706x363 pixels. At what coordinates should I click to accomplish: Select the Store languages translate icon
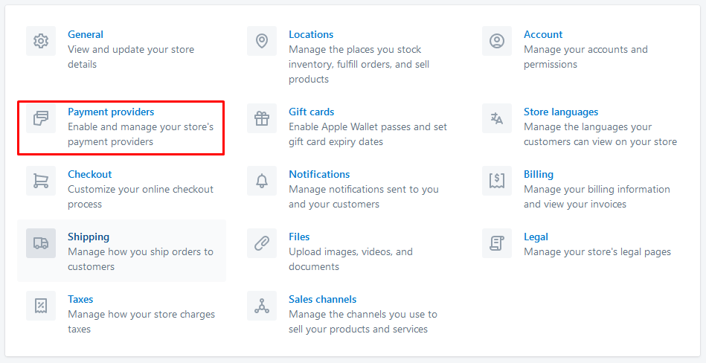click(x=497, y=118)
